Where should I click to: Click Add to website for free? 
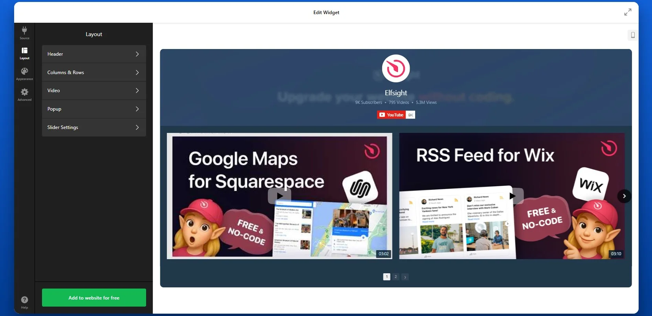[x=94, y=298]
